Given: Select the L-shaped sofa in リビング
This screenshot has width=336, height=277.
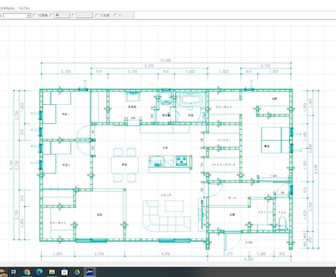Looking at the screenshot, I should pyautogui.click(x=166, y=216).
